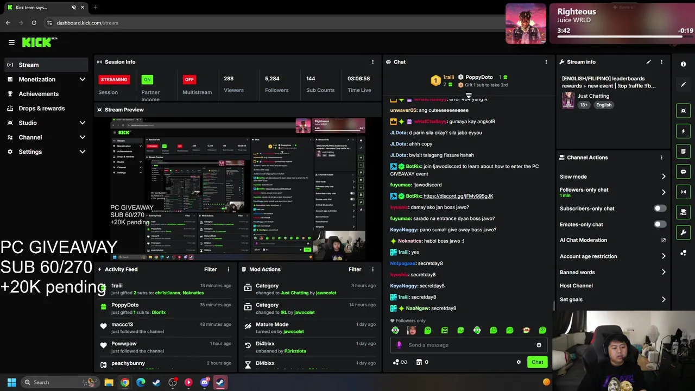Viewport: 695px width, 391px height.
Task: Click the Send a message input field
Action: pyautogui.click(x=470, y=345)
